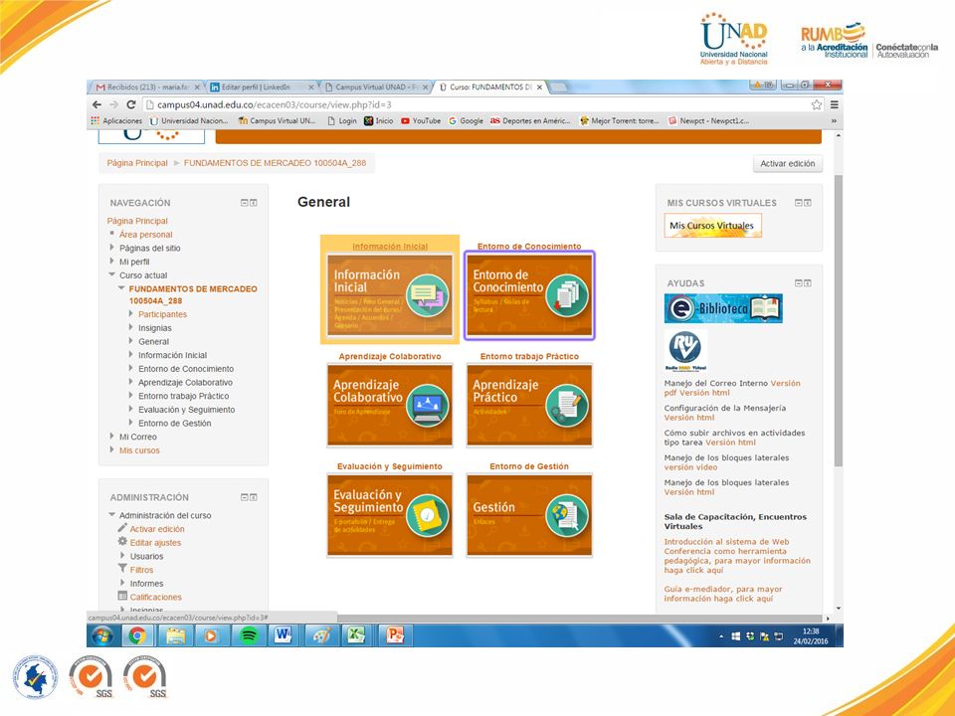
Task: Click browser forward arrow
Action: [x=113, y=104]
